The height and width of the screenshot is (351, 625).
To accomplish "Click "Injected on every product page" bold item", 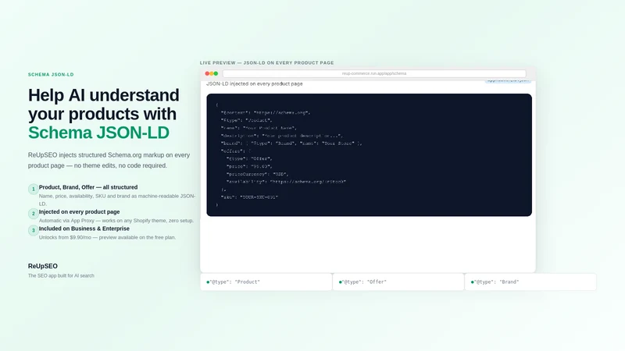I will [x=79, y=211].
